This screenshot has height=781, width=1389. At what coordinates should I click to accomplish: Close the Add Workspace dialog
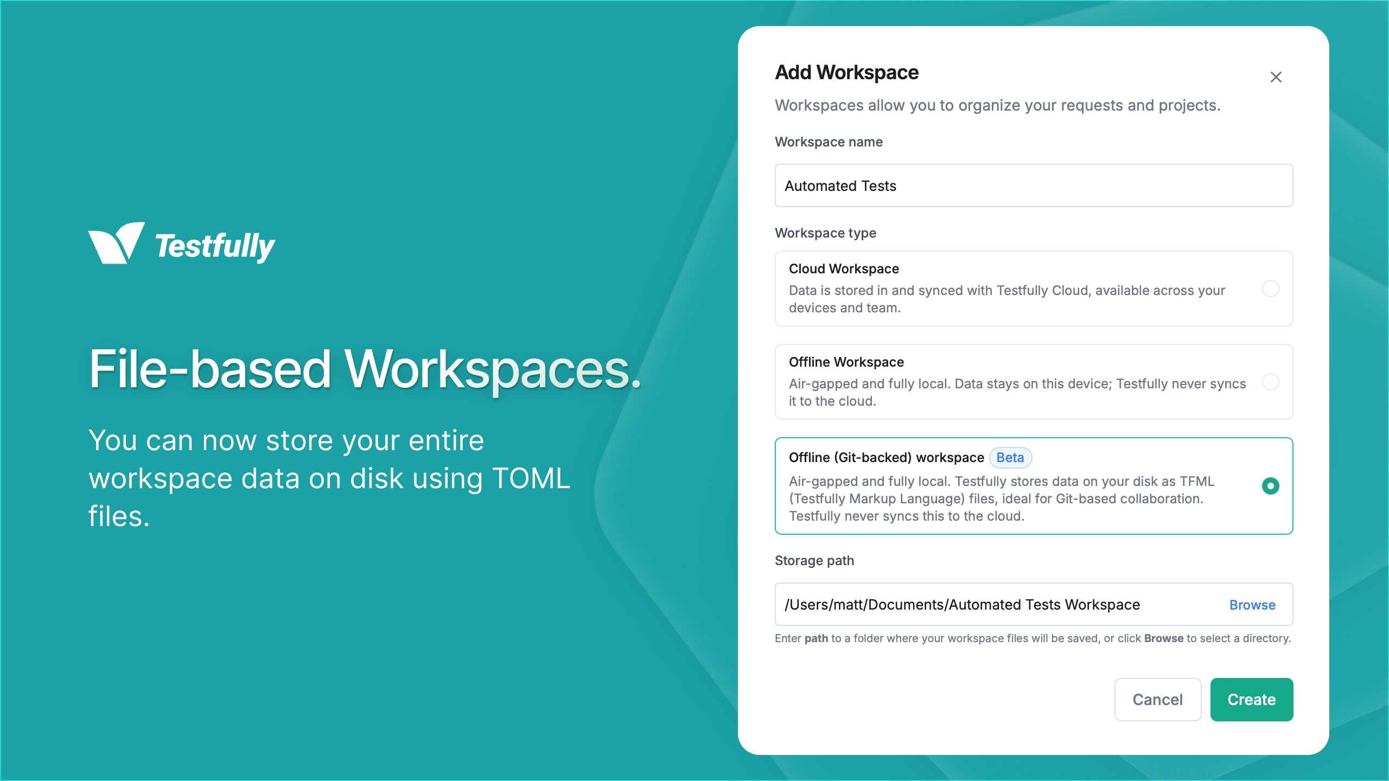pyautogui.click(x=1276, y=77)
